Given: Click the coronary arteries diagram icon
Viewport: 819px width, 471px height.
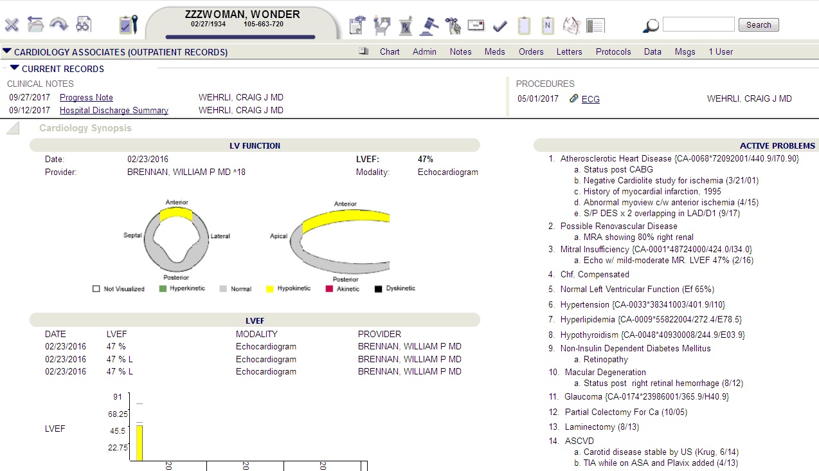Looking at the screenshot, I should [571, 26].
